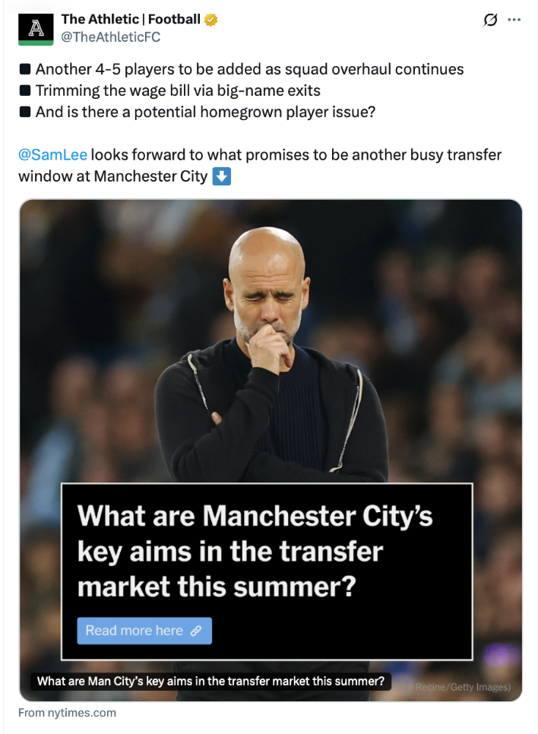The image size is (538, 734).
Task: Click square bullet beside "Another 4-5 players"
Action: tap(25, 70)
